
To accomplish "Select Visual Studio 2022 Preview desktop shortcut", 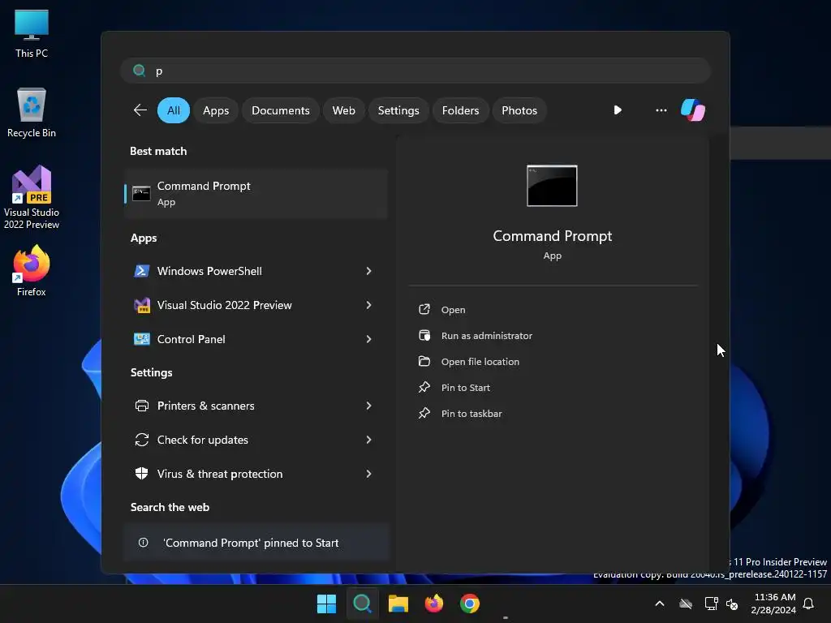I will (x=32, y=197).
